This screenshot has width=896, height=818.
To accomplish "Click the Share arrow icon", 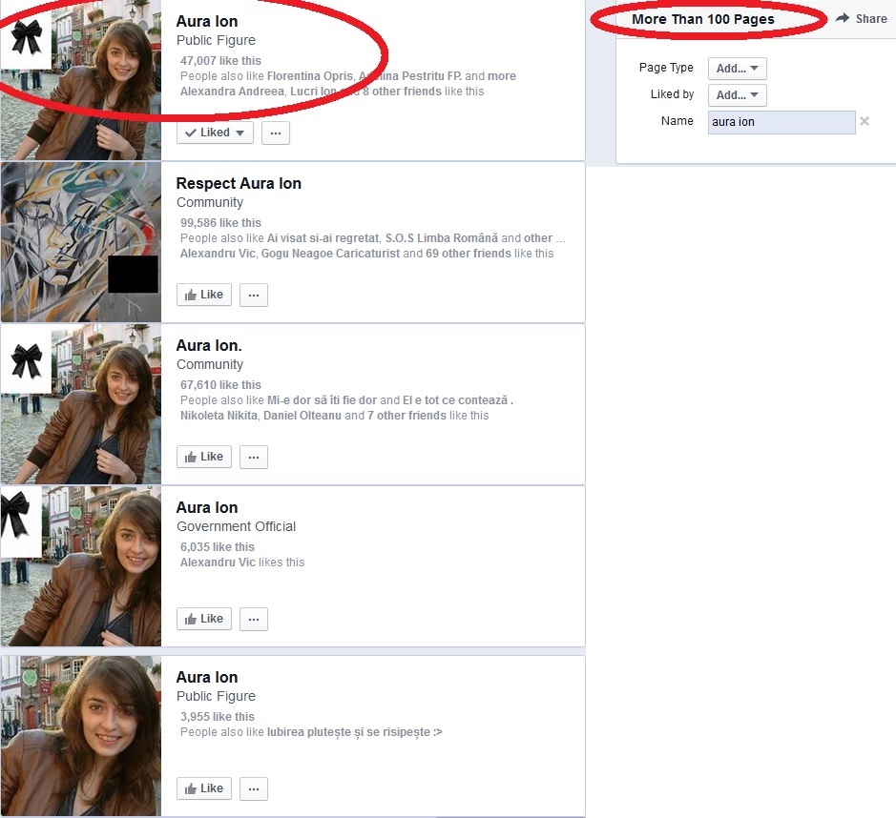I will (842, 19).
